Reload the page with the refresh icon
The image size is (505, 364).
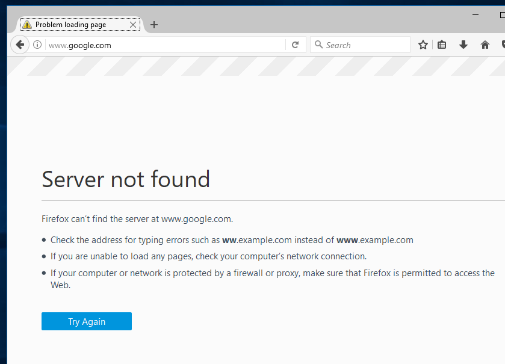[295, 45]
